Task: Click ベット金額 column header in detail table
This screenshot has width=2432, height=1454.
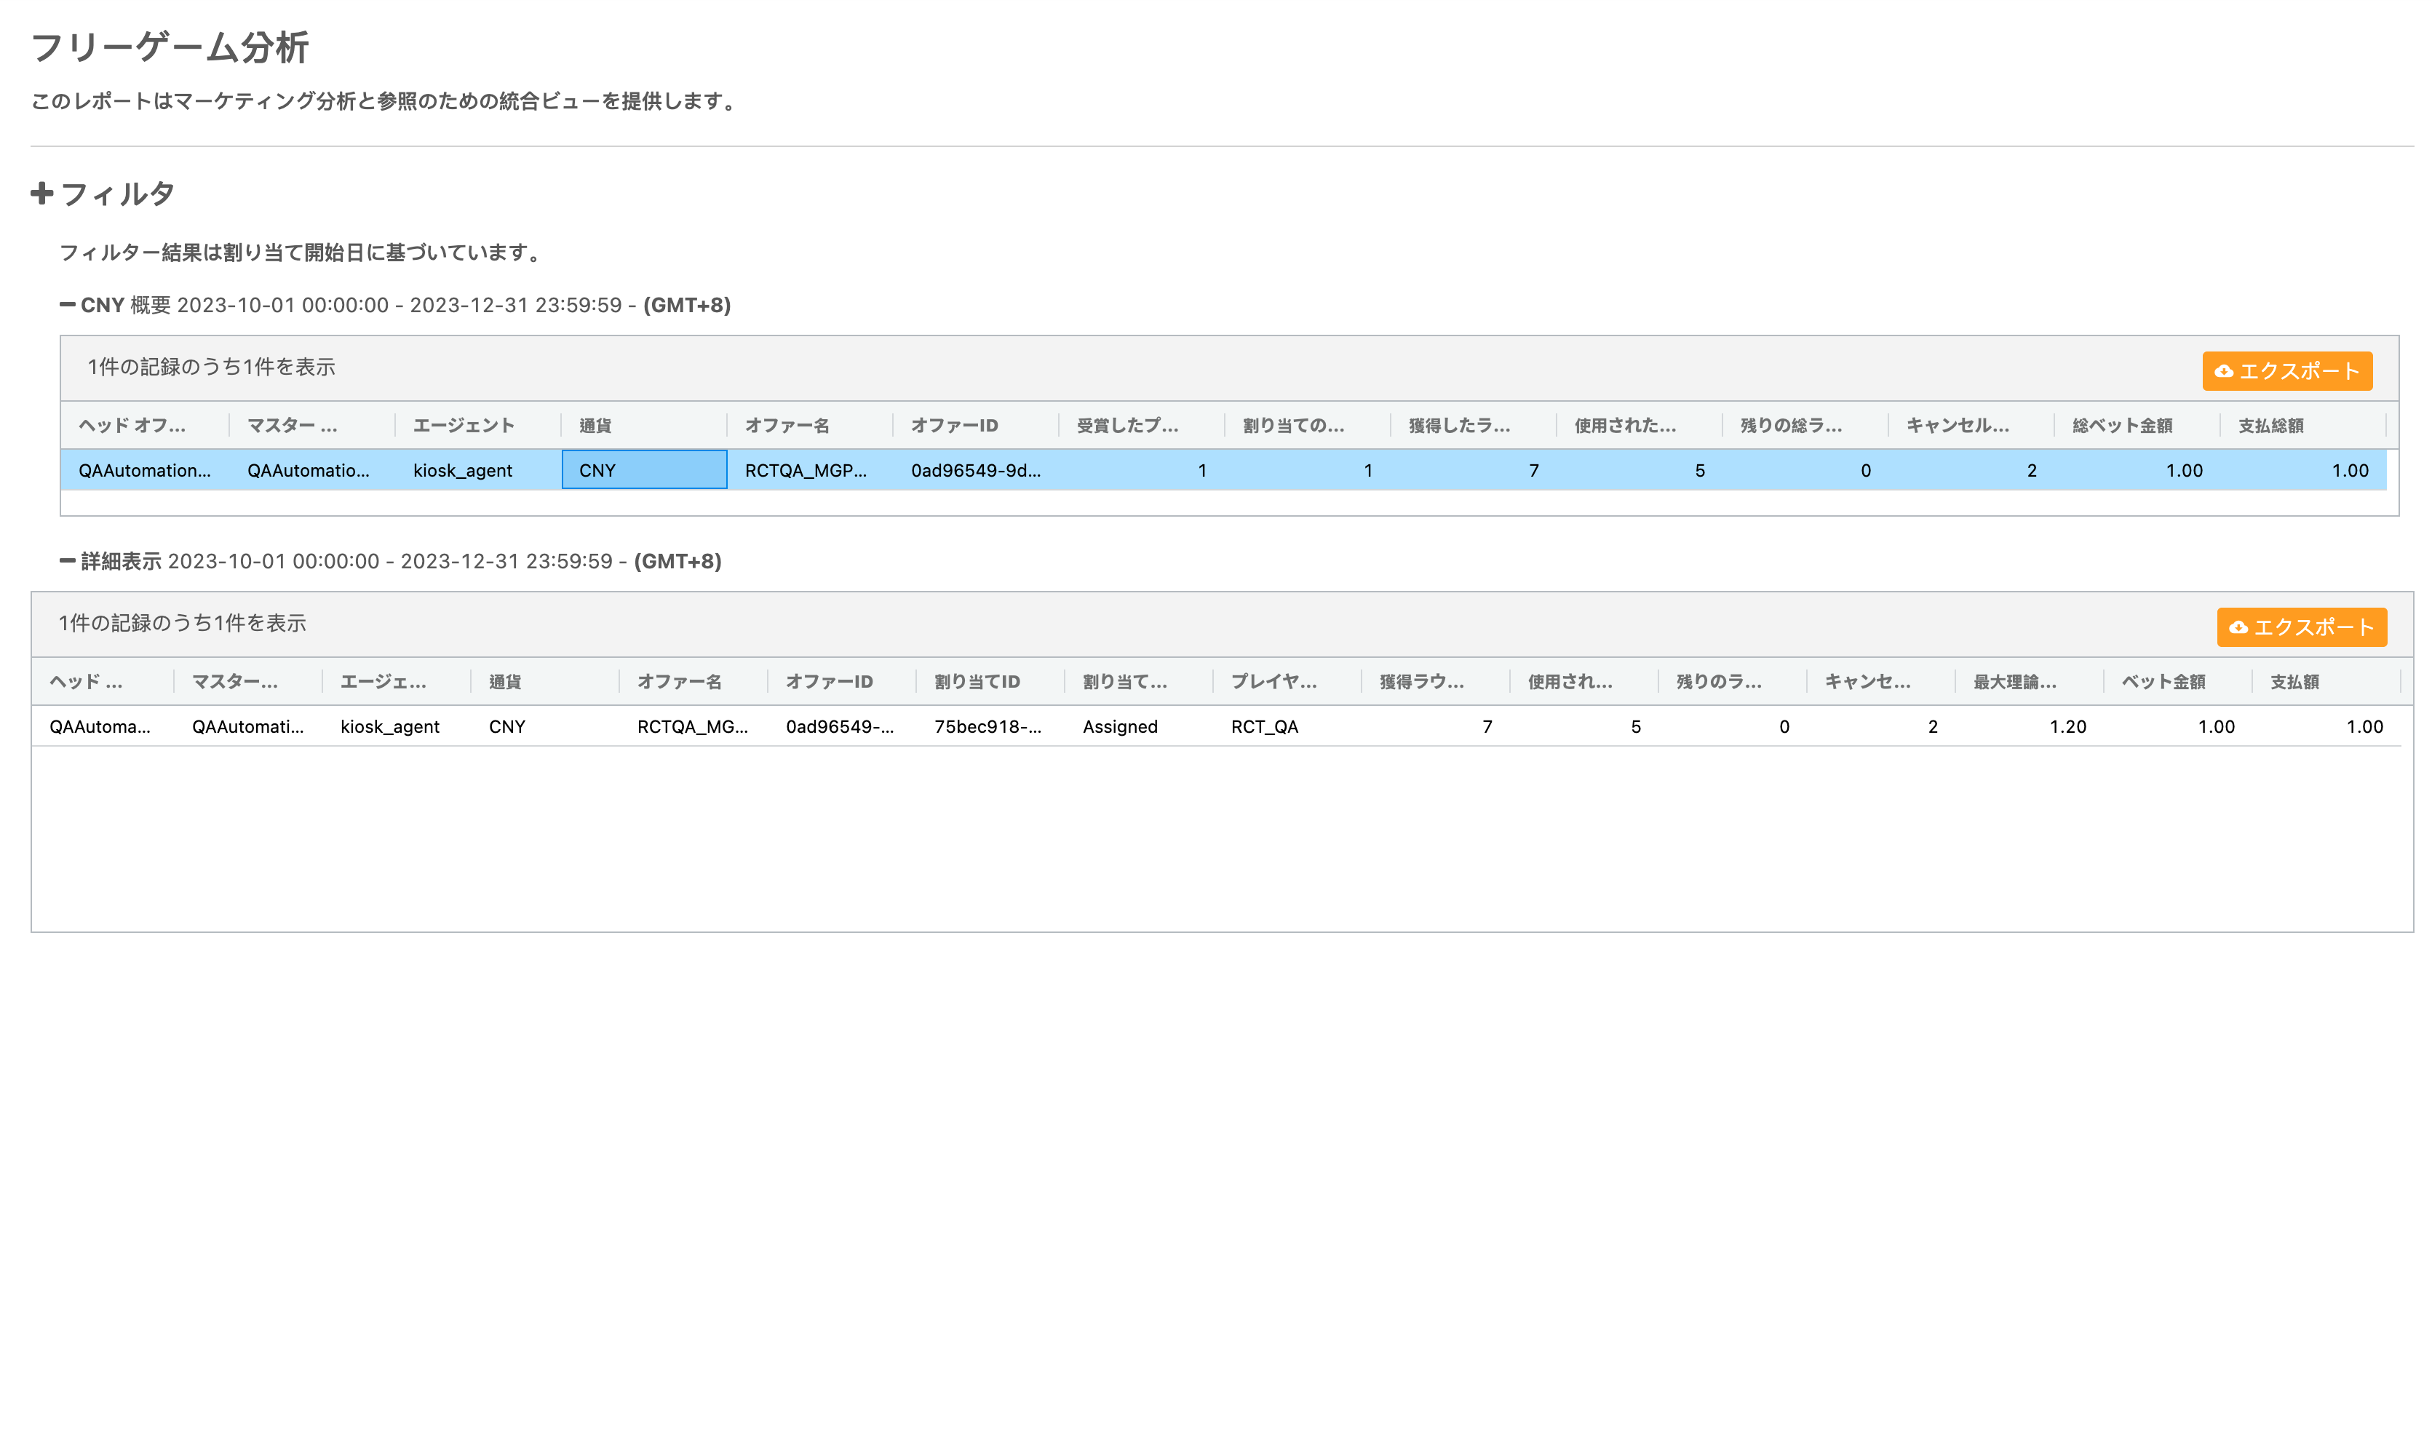Action: pos(2163,681)
